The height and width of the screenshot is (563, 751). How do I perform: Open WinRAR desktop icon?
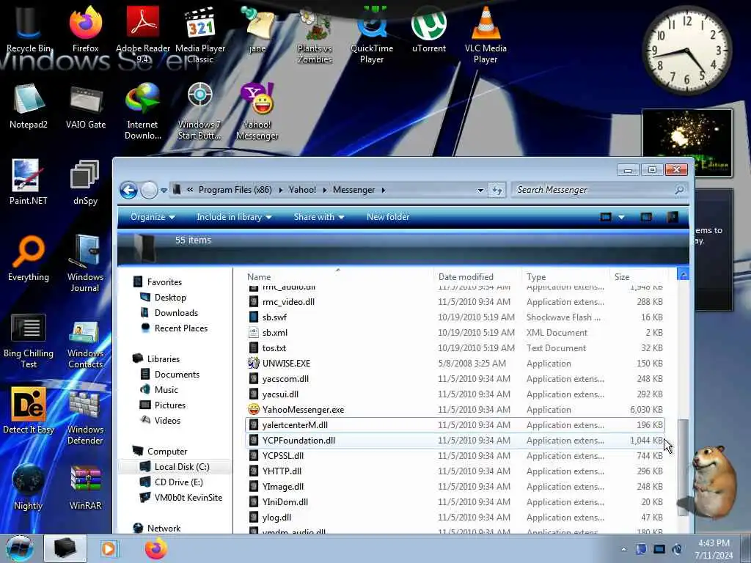point(85,487)
